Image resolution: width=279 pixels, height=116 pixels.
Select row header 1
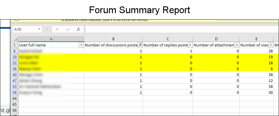(x=15, y=45)
